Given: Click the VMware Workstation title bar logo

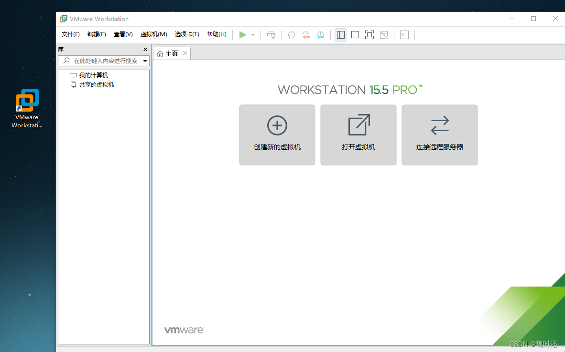Looking at the screenshot, I should [x=64, y=19].
